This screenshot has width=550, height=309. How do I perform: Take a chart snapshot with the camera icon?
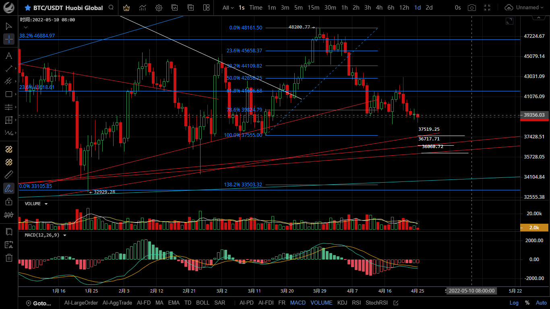click(x=472, y=8)
